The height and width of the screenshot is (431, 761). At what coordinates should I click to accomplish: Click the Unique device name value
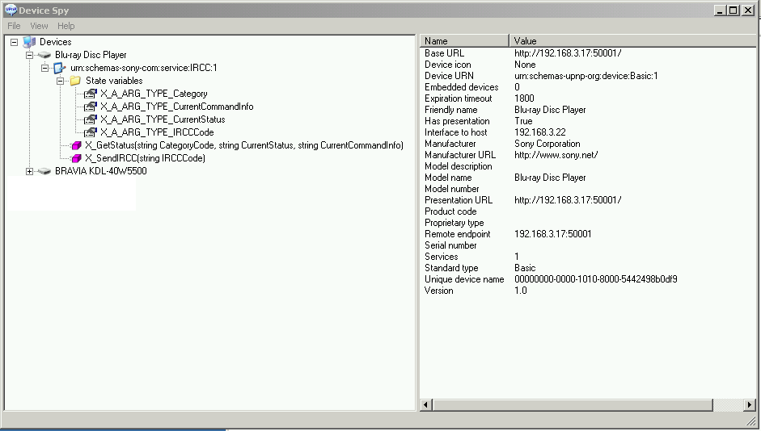point(596,279)
